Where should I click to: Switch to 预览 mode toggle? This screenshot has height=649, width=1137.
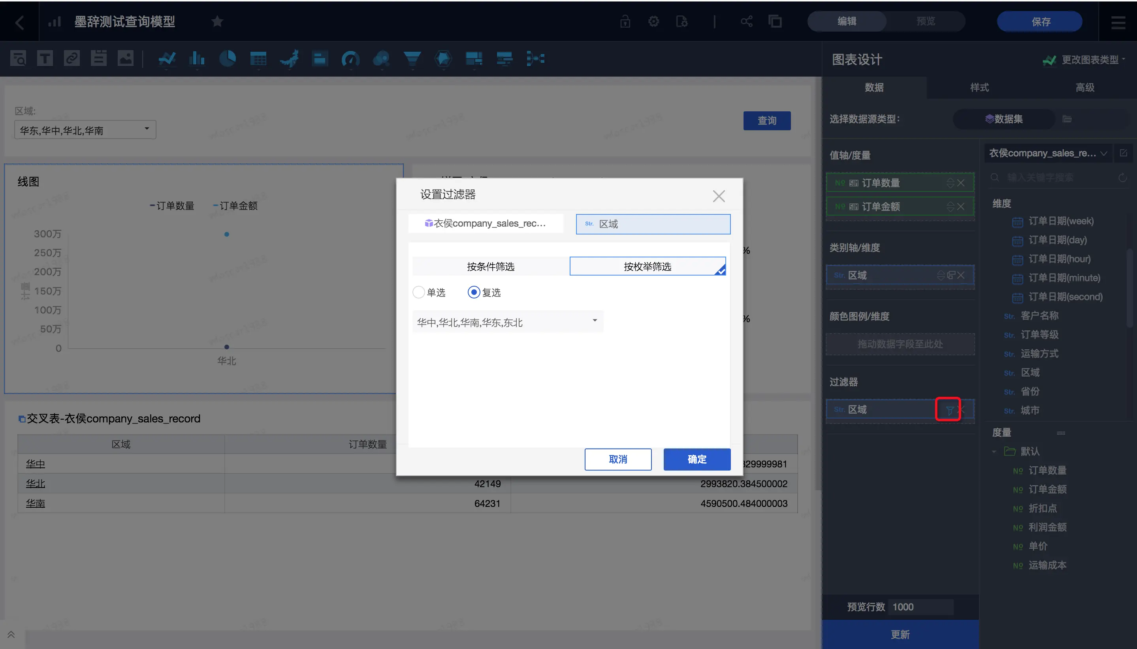(x=926, y=21)
